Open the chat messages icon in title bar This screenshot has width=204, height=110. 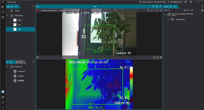(185, 2)
